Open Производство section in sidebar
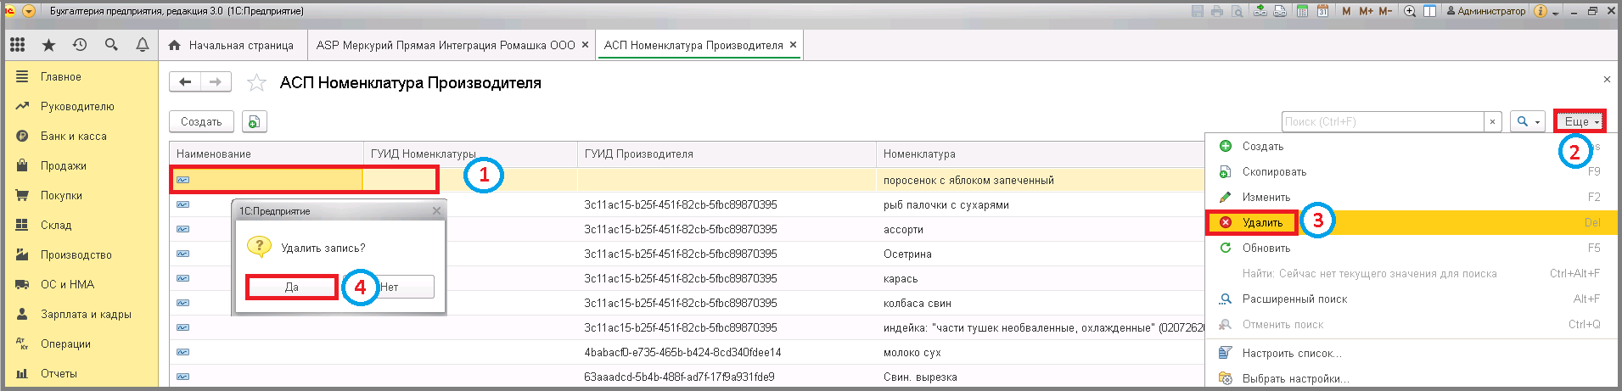Viewport: 1622px width, 391px height. click(x=81, y=254)
